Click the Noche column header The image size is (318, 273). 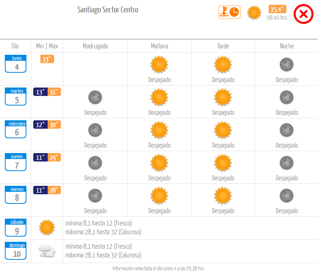(287, 46)
